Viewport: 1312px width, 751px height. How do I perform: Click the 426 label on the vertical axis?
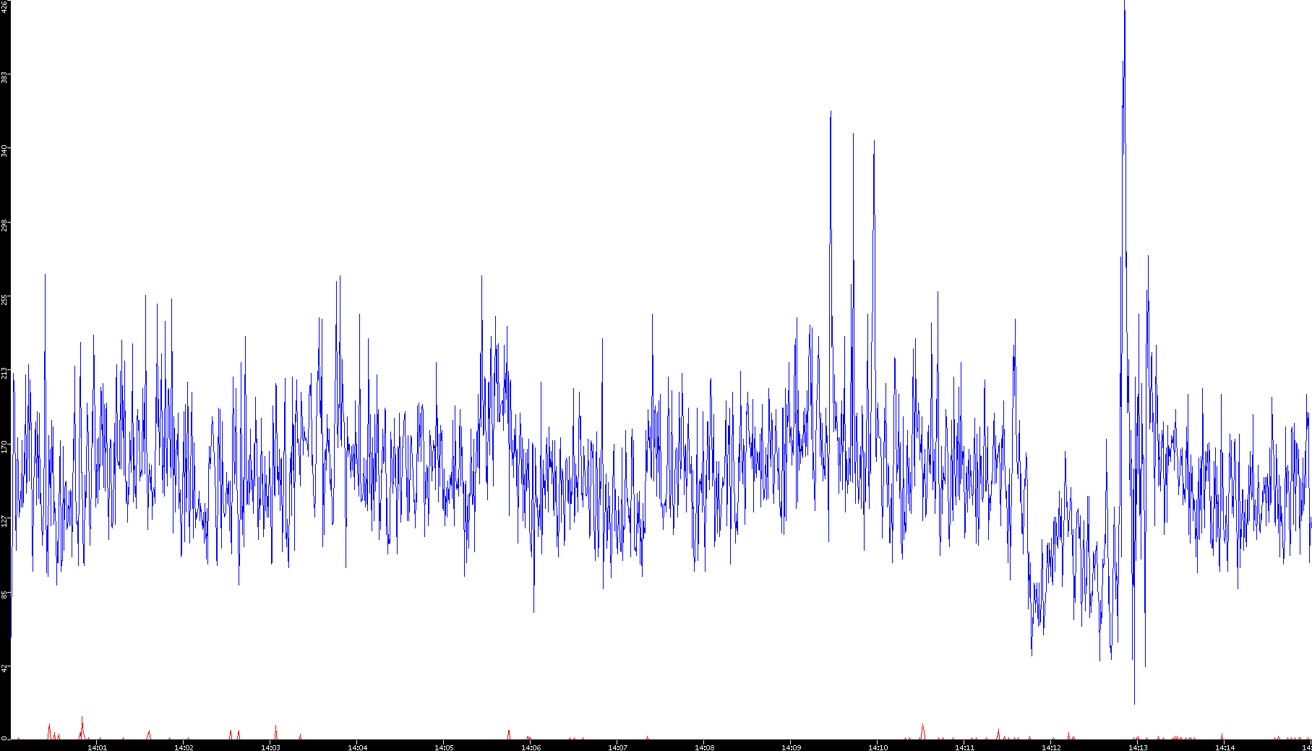click(4, 7)
